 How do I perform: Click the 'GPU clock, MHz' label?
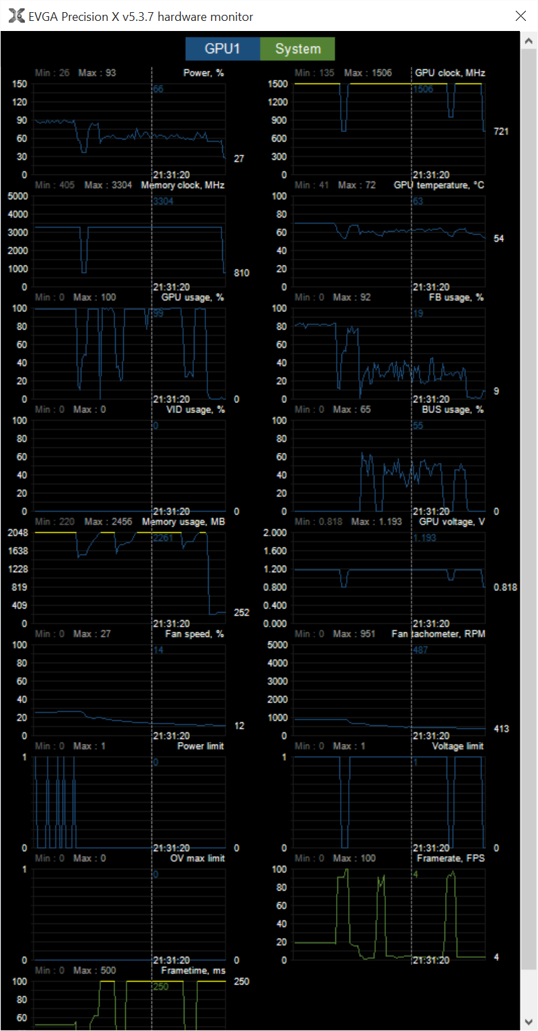tap(450, 73)
